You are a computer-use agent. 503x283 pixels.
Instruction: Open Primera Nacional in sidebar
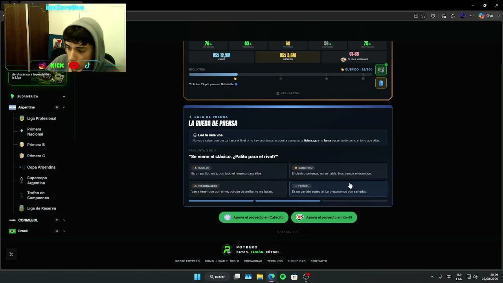(35, 132)
